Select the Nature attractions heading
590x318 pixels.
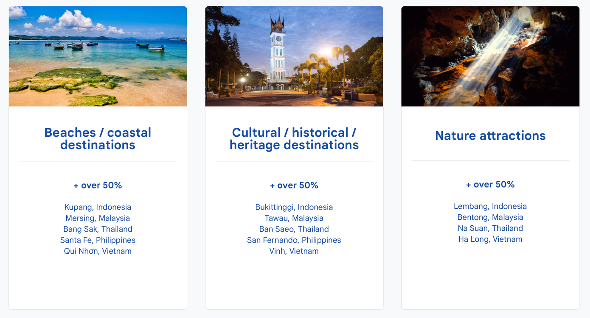[490, 135]
